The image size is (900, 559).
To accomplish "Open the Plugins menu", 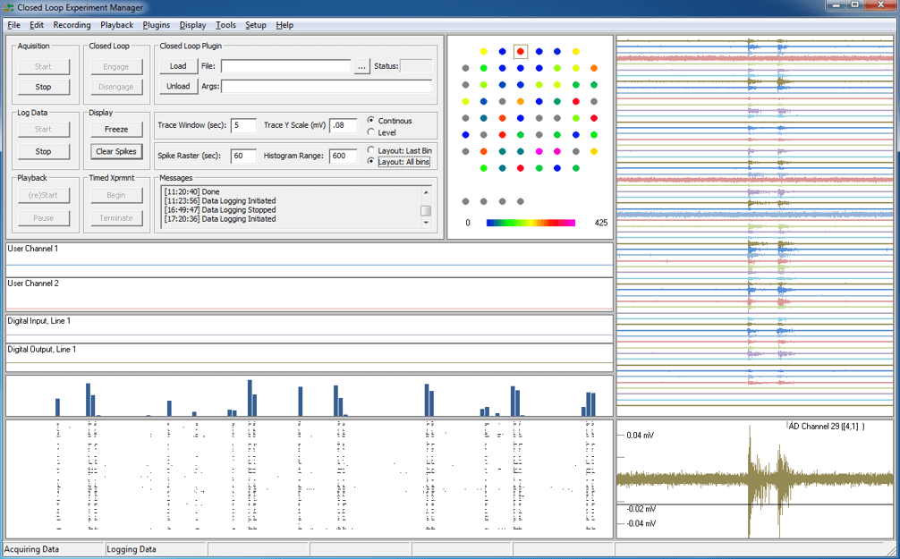I will click(157, 25).
